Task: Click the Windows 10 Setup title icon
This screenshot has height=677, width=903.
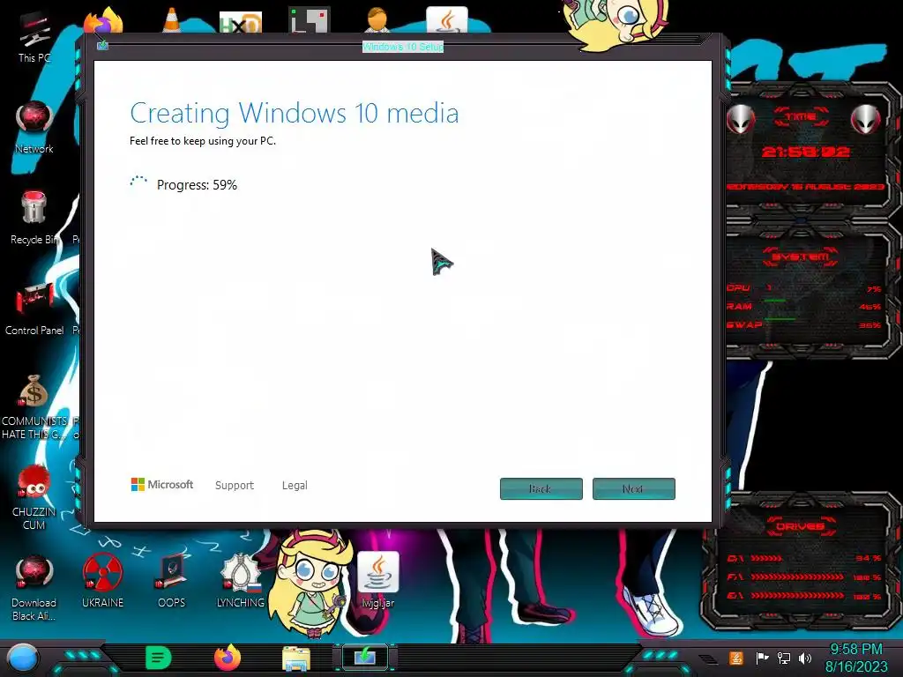Action: click(102, 46)
